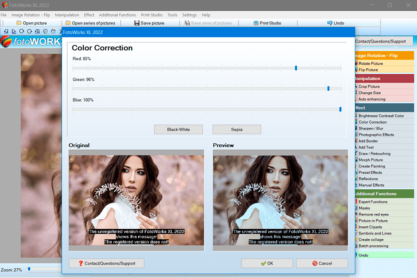The image size is (417, 278).
Task: Select Flip Picture in sidebar
Action: (x=384, y=69)
